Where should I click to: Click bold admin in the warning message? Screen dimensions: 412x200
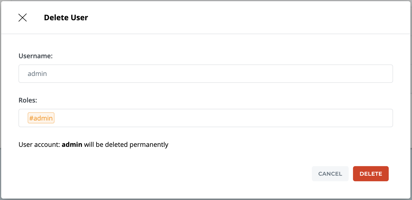click(x=72, y=145)
